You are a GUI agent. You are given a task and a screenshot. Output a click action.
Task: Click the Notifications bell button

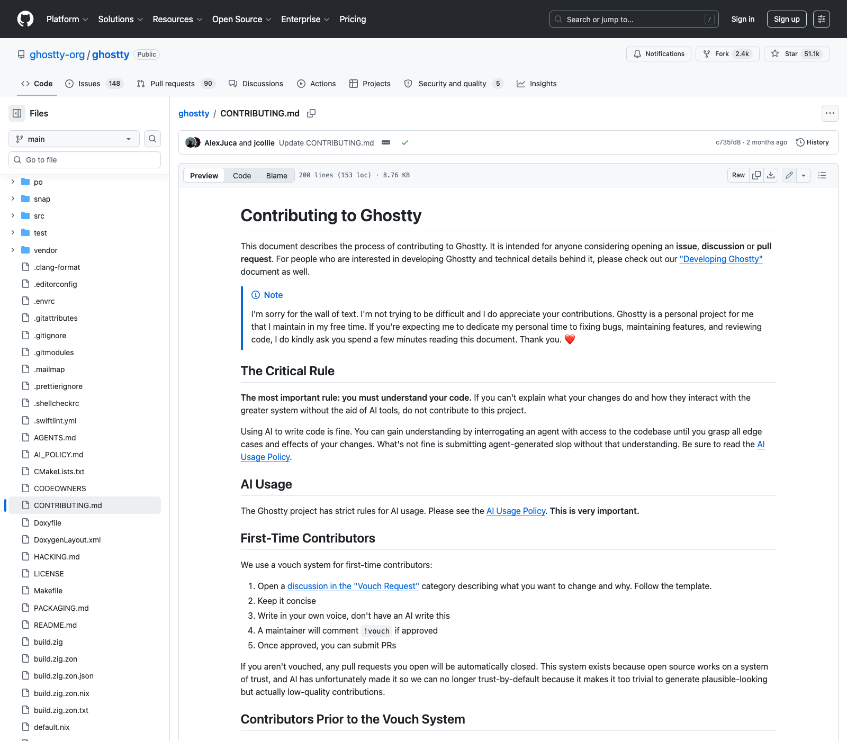pyautogui.click(x=659, y=54)
